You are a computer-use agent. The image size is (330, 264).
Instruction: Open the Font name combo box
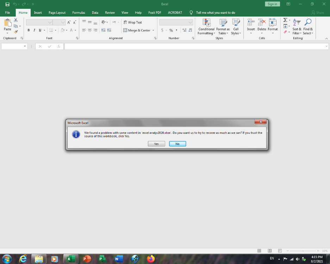click(39, 22)
